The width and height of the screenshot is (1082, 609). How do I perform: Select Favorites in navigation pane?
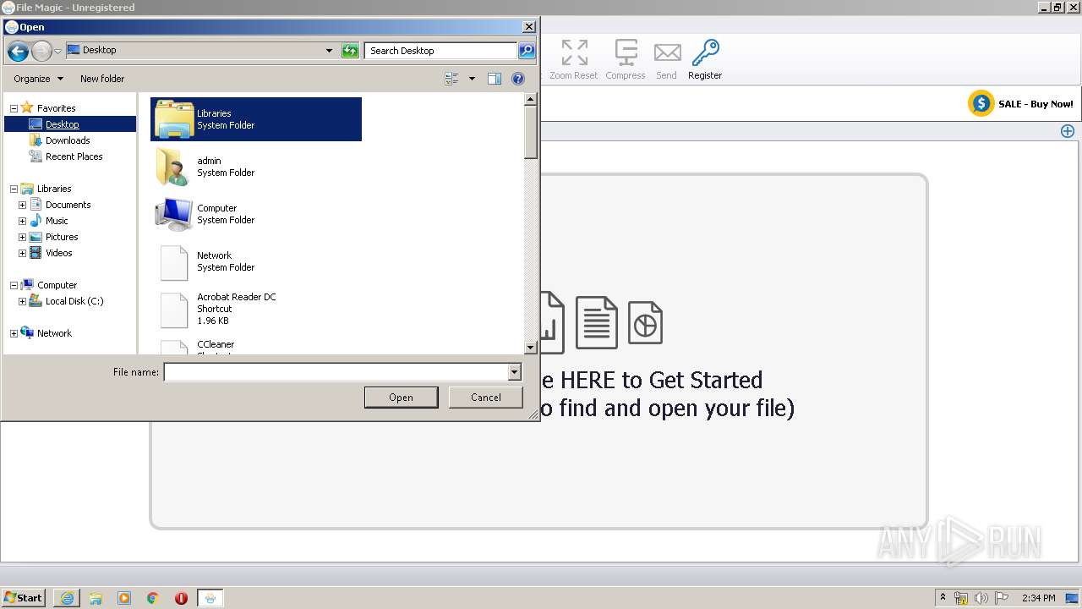(x=56, y=108)
